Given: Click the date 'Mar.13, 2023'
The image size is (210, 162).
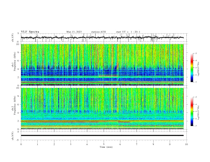Looking at the screenshot, I should (x=74, y=32).
